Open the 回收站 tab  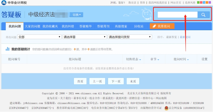point(139,26)
